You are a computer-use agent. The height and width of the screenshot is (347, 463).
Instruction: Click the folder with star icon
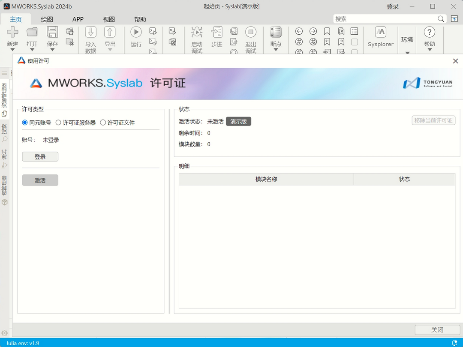tap(70, 31)
